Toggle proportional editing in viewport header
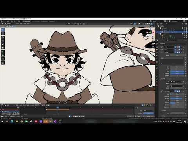Image resolution: width=188 pixels, height=141 pixels. tap(84, 23)
